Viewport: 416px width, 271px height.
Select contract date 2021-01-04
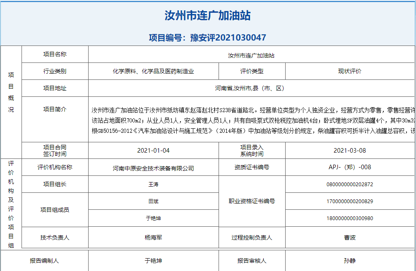tap(153, 150)
